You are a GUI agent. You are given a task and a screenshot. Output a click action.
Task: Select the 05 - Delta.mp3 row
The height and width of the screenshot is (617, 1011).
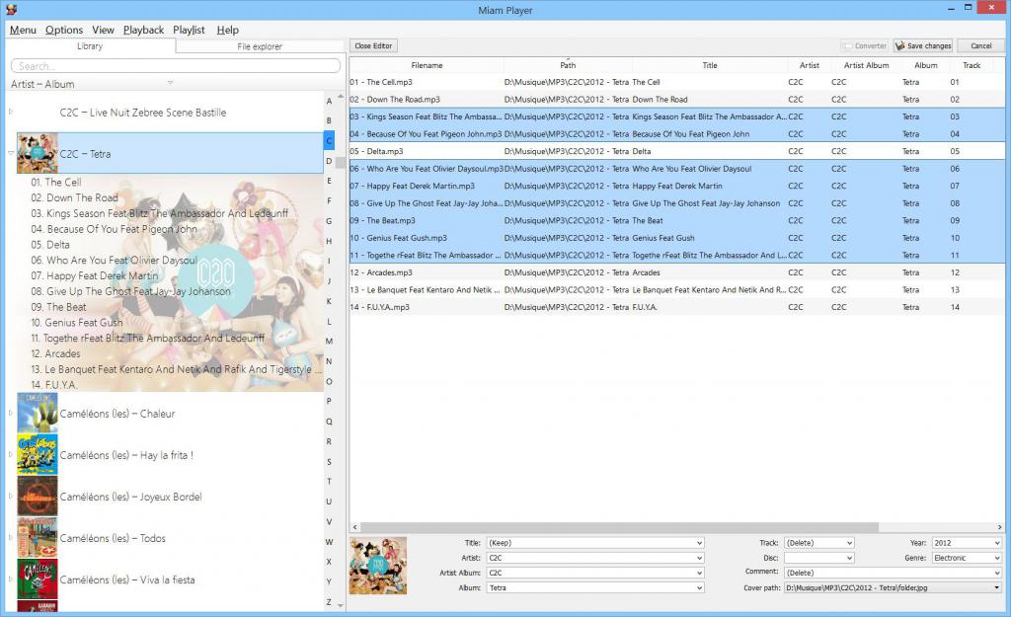point(427,152)
